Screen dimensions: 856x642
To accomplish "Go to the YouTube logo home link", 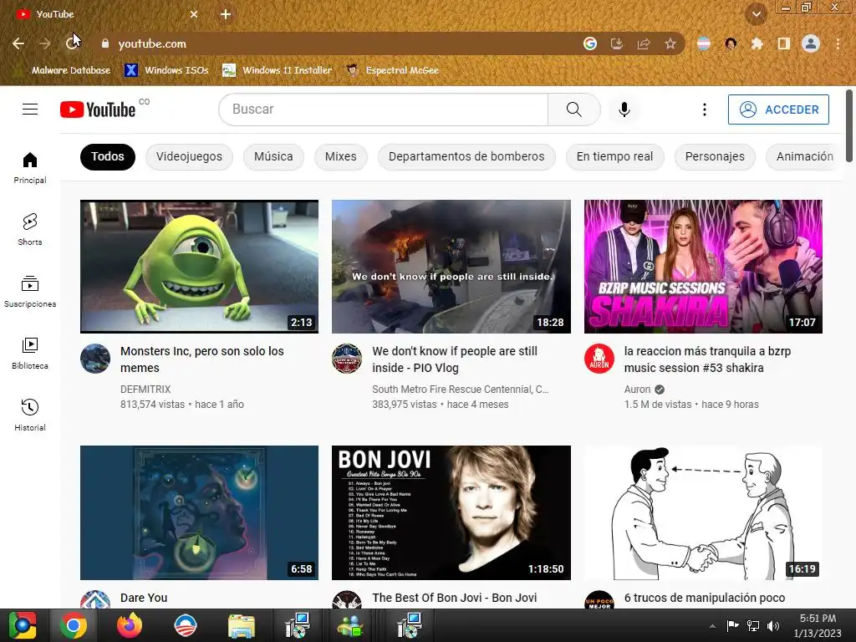I will click(x=98, y=110).
